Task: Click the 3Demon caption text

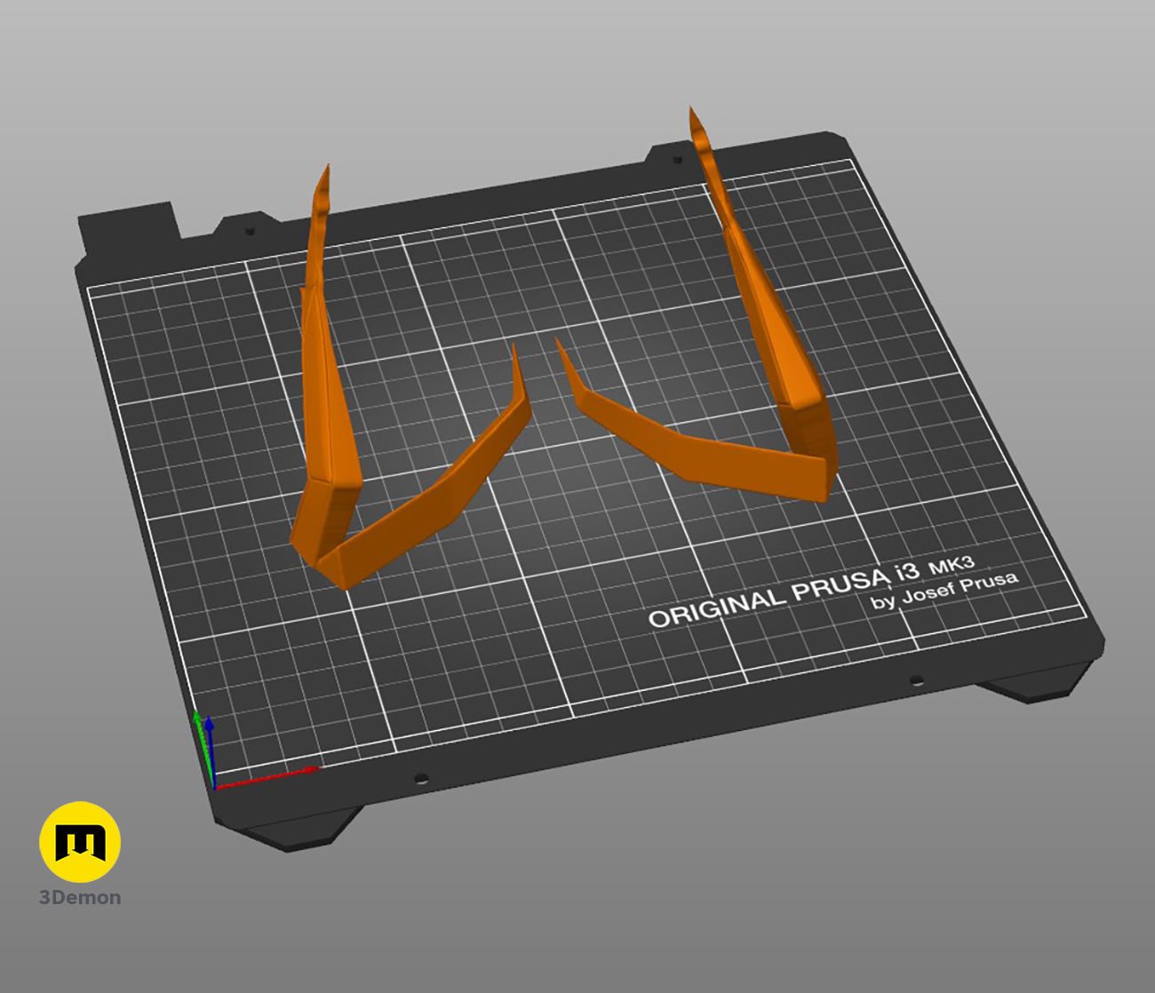Action: click(x=80, y=897)
